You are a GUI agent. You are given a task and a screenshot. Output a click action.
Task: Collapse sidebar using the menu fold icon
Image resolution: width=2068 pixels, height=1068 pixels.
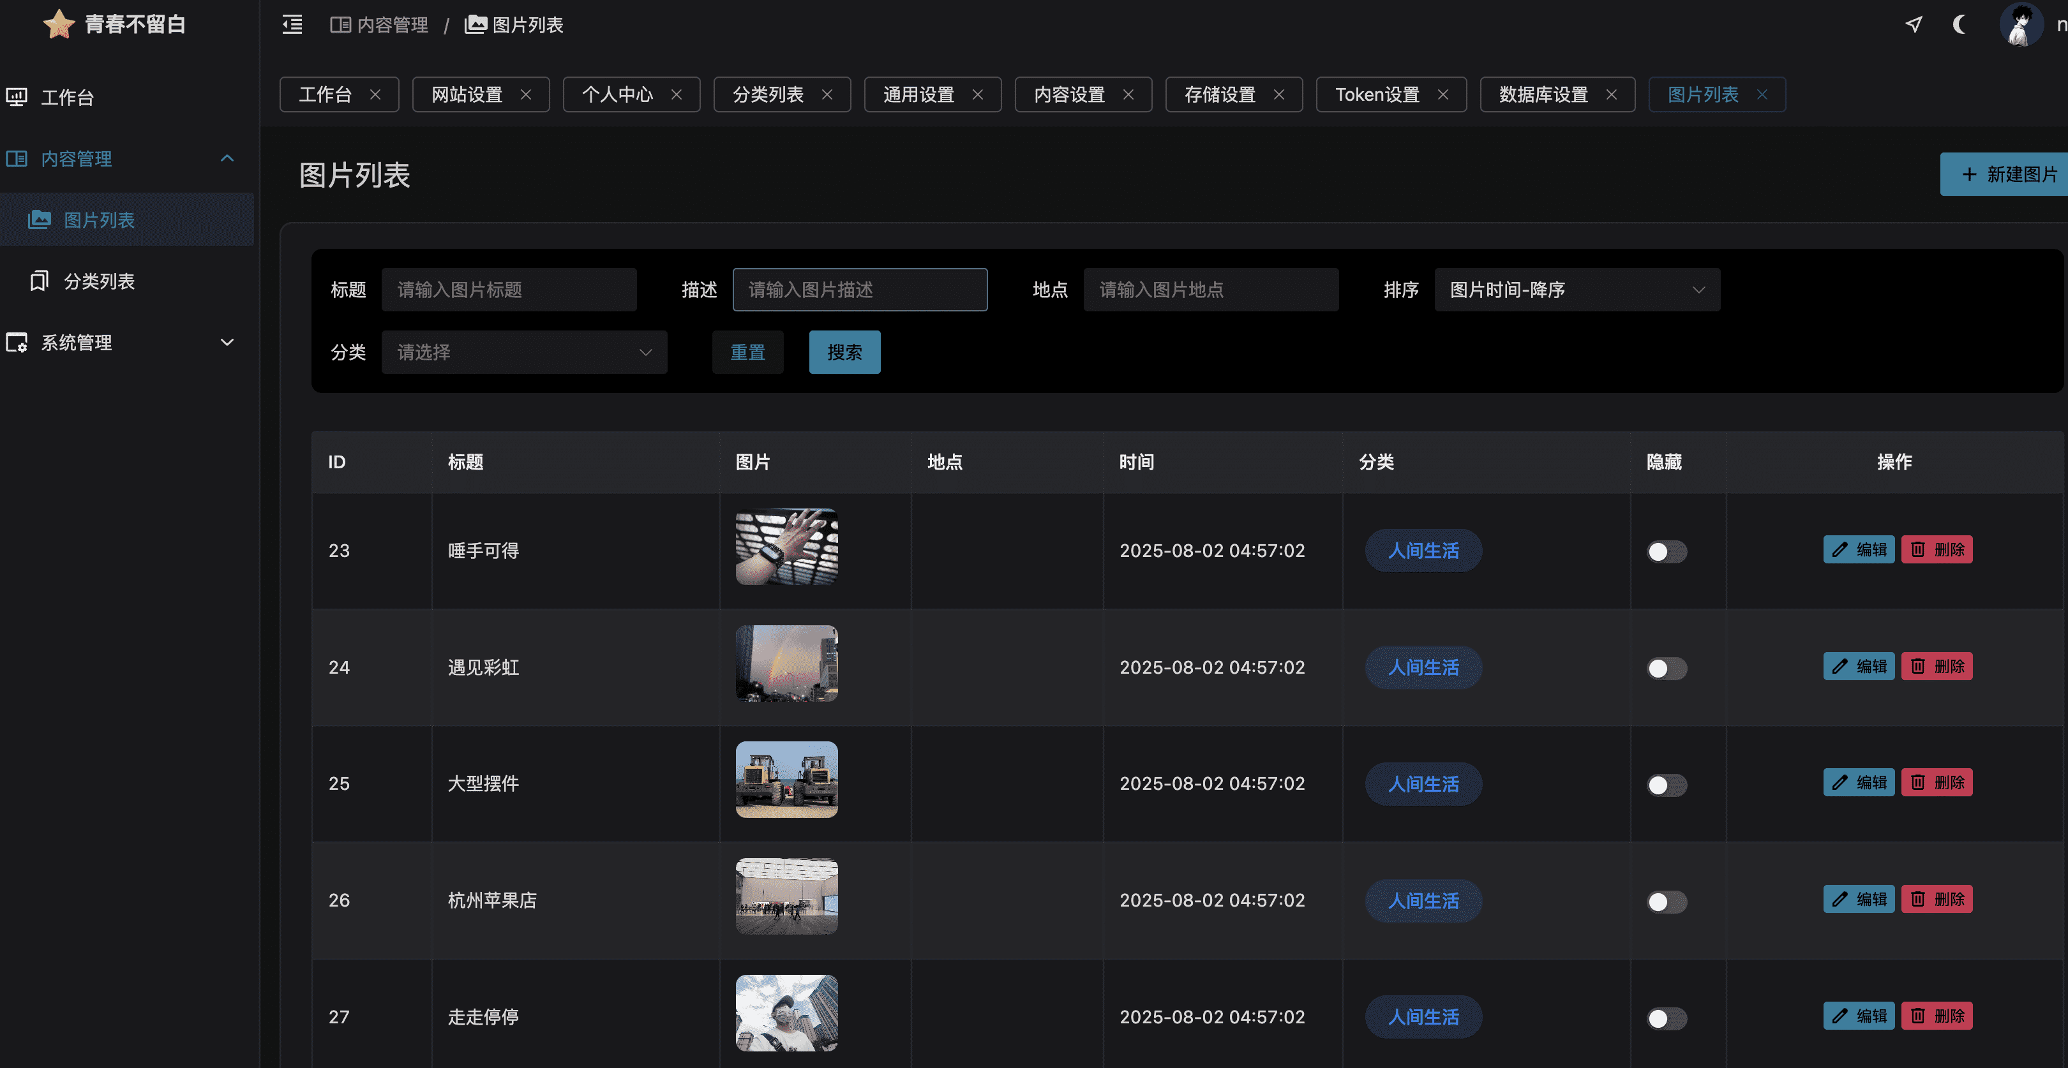coord(292,25)
